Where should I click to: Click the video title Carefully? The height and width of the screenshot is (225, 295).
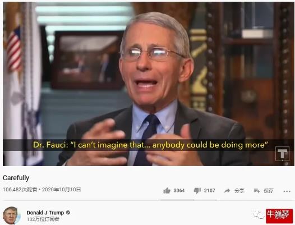16,178
